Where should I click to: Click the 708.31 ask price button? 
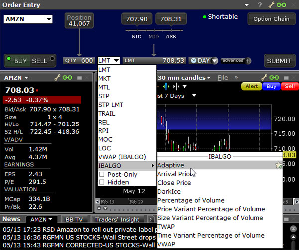click(x=171, y=19)
